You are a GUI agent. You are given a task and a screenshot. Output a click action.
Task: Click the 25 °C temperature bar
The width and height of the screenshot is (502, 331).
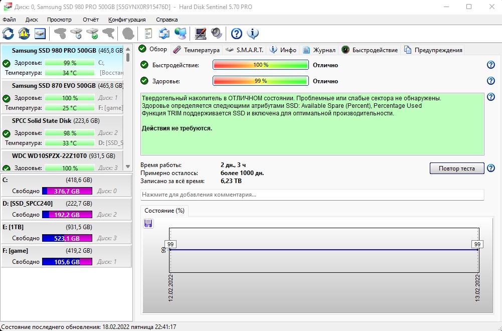click(70, 108)
